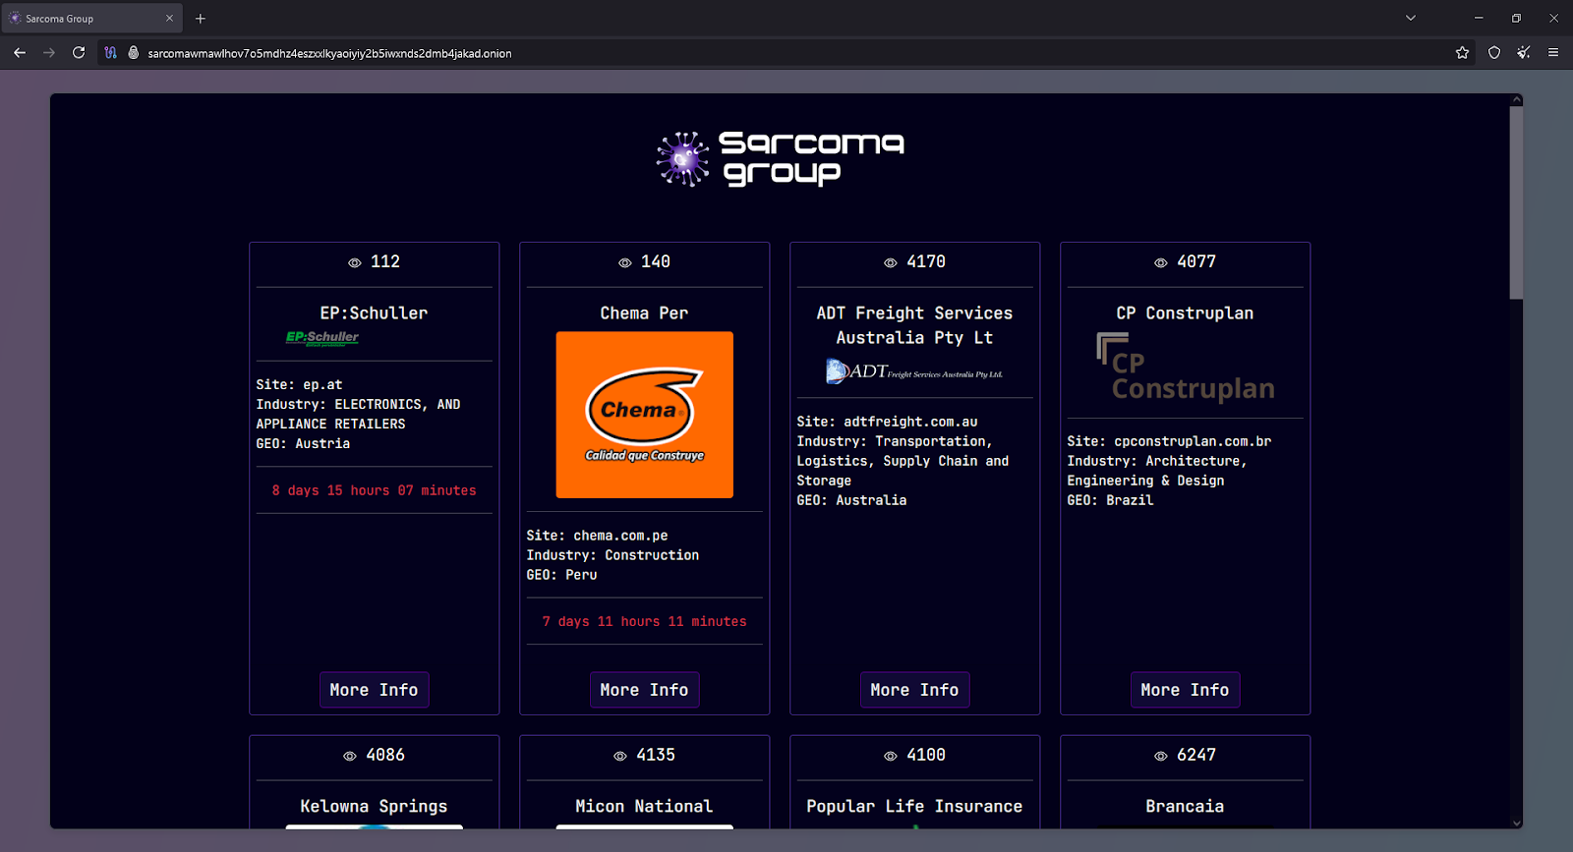This screenshot has width=1573, height=852.
Task: Click 'Site: ep.at' text
Action: coord(299,385)
